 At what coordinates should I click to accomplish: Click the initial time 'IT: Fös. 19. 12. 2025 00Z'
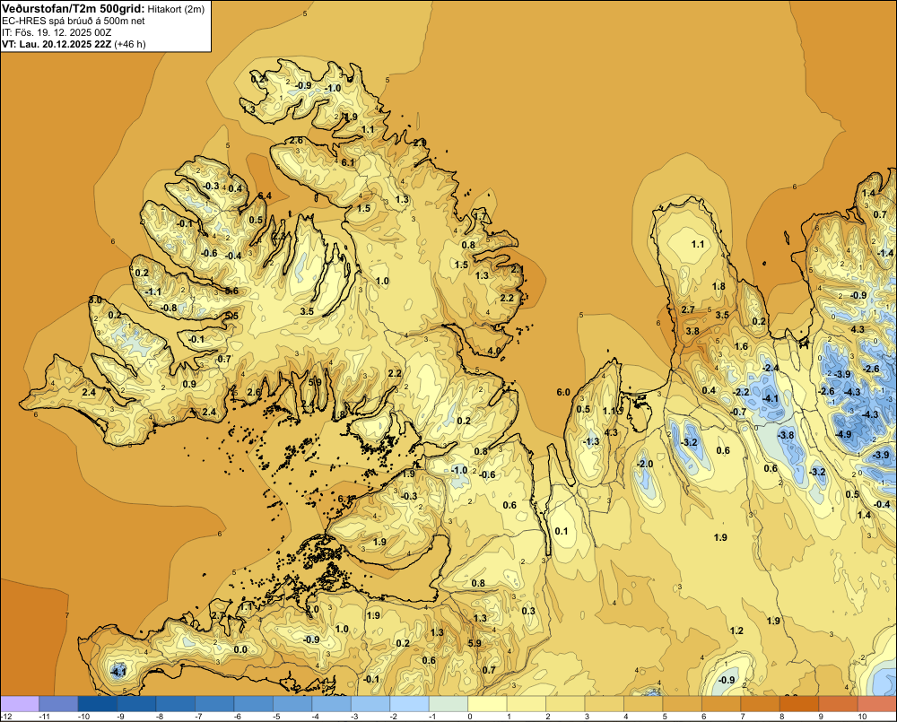(x=57, y=32)
